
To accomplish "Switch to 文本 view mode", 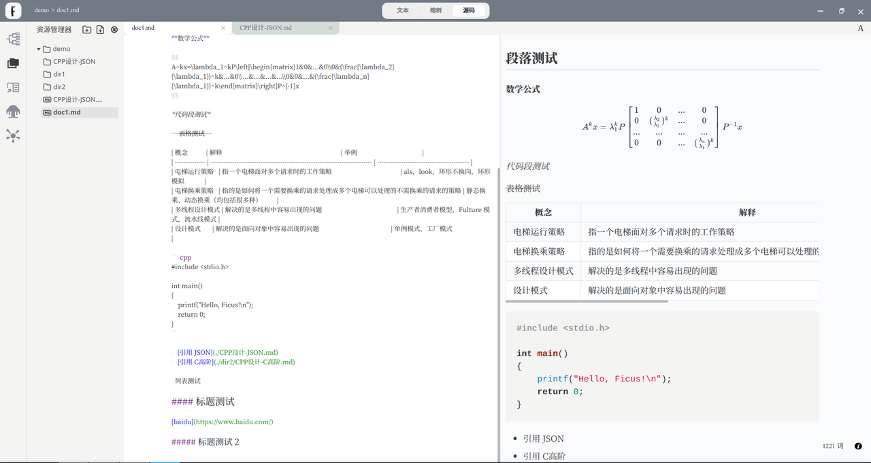I will point(403,10).
